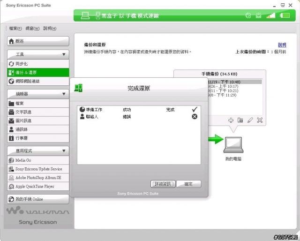
Task: Launch Apple QuickTime Player
Action: (x=38, y=186)
